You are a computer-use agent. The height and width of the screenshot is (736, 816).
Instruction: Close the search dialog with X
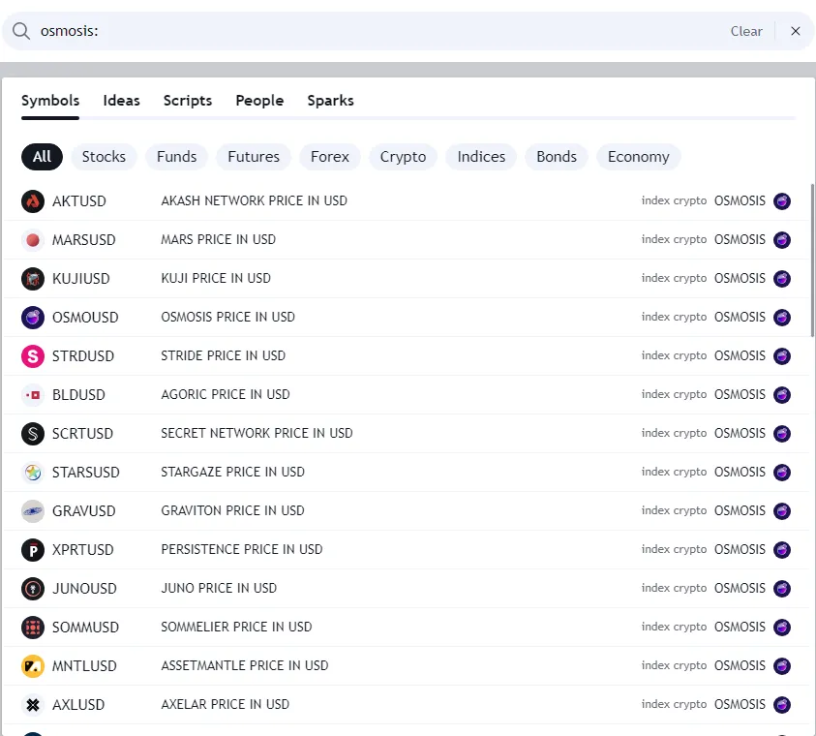pyautogui.click(x=795, y=31)
